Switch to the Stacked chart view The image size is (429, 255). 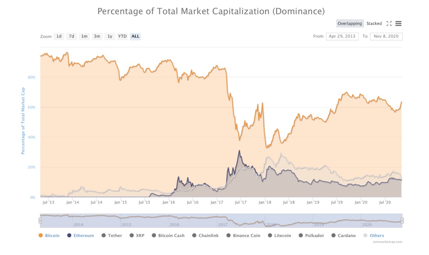coord(374,23)
